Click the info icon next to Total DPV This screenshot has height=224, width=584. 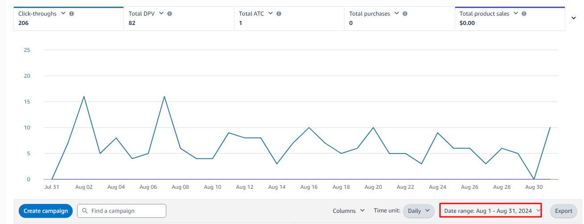tap(169, 14)
